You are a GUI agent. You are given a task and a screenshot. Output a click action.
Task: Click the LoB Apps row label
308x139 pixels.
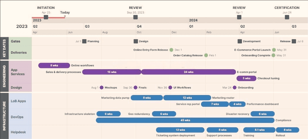click(18, 101)
